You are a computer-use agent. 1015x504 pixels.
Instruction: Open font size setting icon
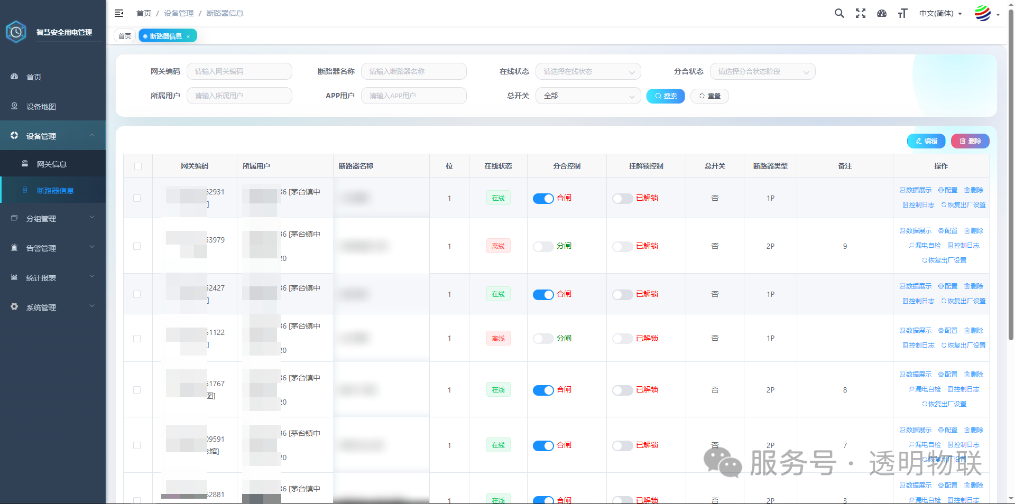[x=903, y=13]
